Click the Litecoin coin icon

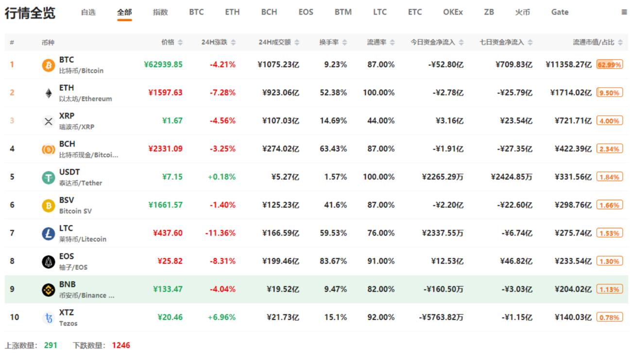47,233
